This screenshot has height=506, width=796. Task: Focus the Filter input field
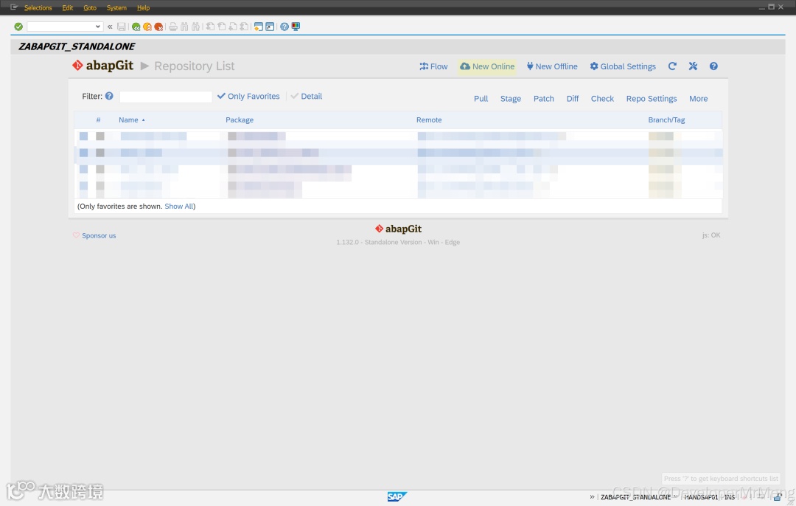tap(166, 97)
